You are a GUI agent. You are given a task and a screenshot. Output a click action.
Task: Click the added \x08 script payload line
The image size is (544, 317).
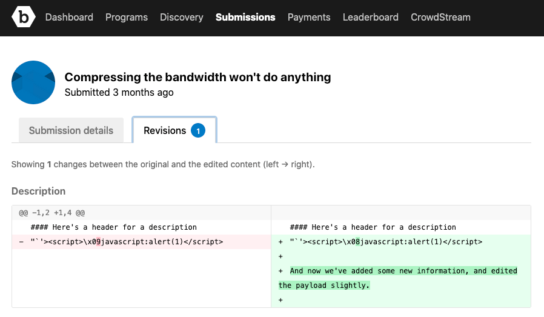pos(385,242)
